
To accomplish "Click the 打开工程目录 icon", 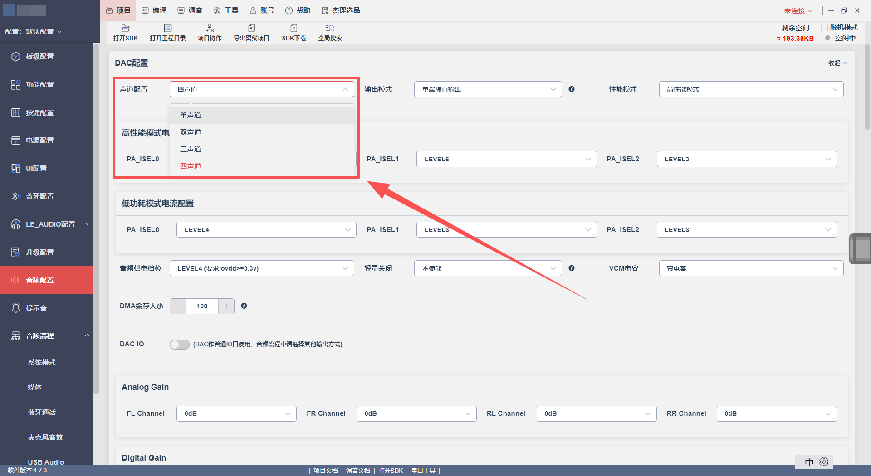I will tap(168, 33).
